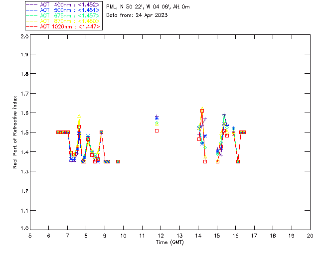
Task: Click the y-axis tick label 1.2
Action: pyautogui.click(x=24, y=191)
